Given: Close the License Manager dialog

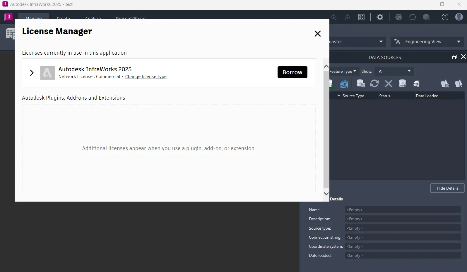Looking at the screenshot, I should [x=317, y=34].
